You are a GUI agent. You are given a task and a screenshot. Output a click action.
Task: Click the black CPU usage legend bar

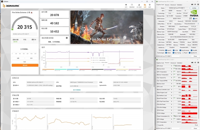[x=97, y=69]
